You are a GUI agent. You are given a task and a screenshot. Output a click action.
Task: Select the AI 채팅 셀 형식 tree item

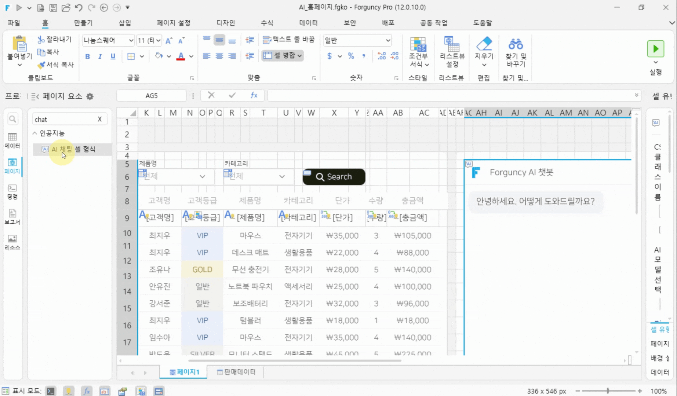tap(73, 149)
